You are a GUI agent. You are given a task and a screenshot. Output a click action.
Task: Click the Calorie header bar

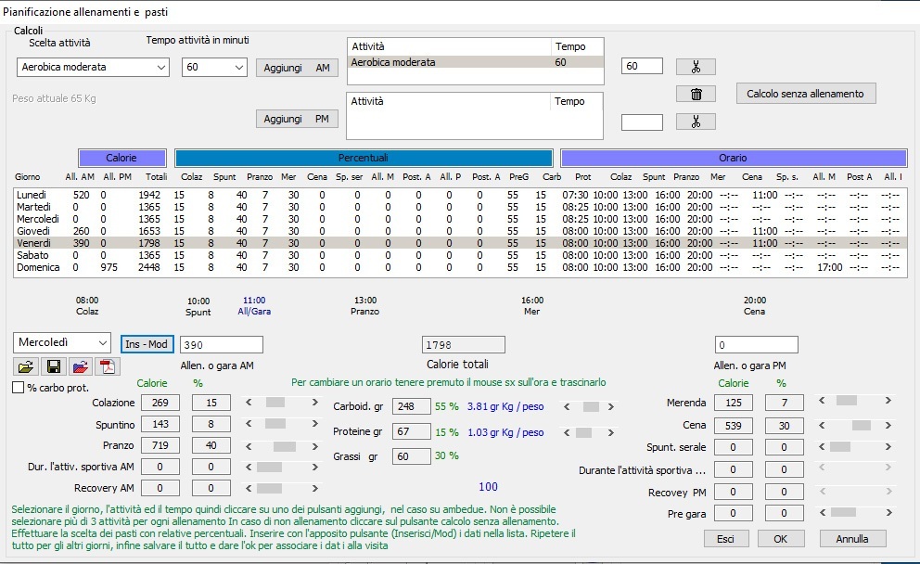click(x=121, y=158)
